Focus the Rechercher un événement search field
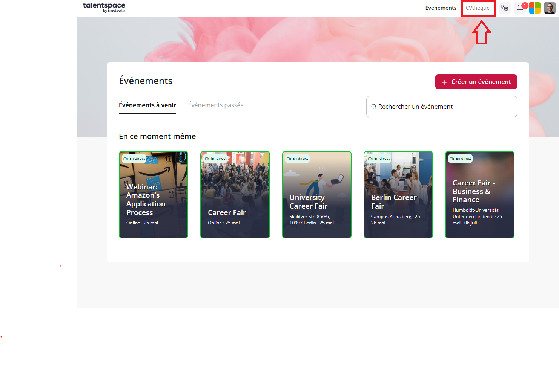Screen dimensions: 559x383 (x=441, y=107)
